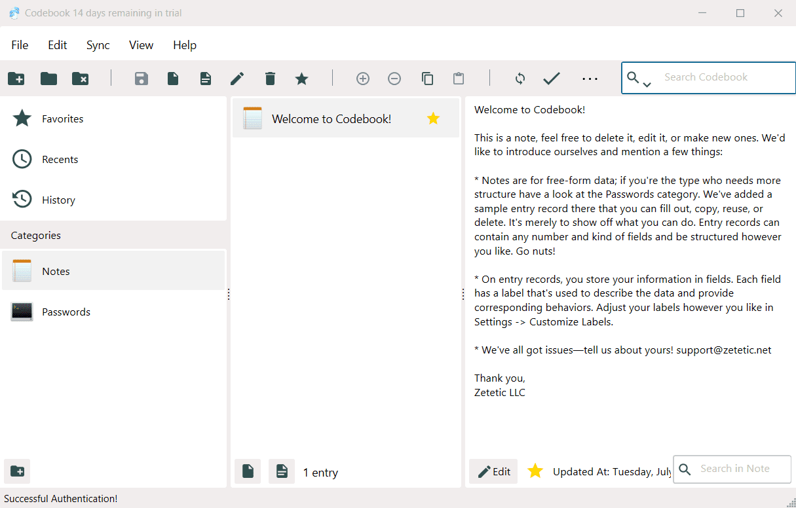
Task: Click the Edit button below the note
Action: point(493,471)
